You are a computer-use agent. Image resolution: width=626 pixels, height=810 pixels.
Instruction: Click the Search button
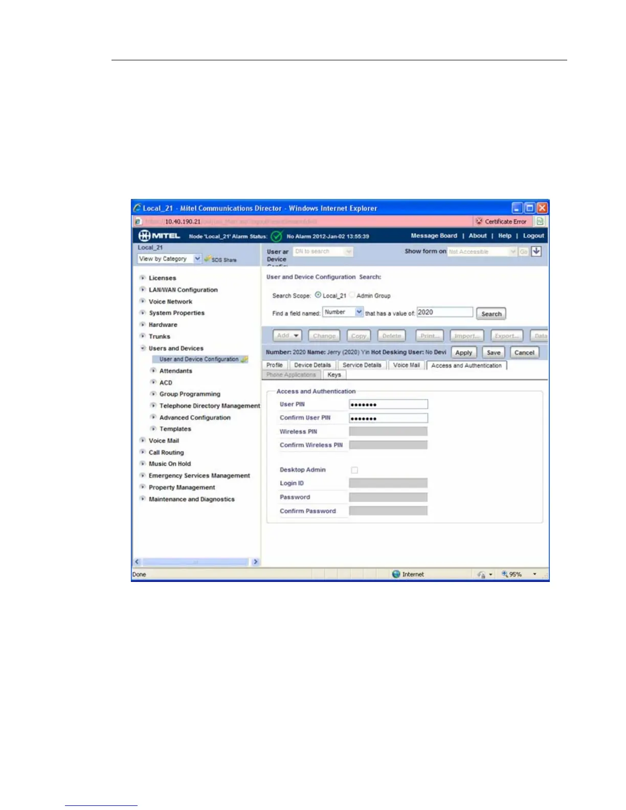[491, 314]
